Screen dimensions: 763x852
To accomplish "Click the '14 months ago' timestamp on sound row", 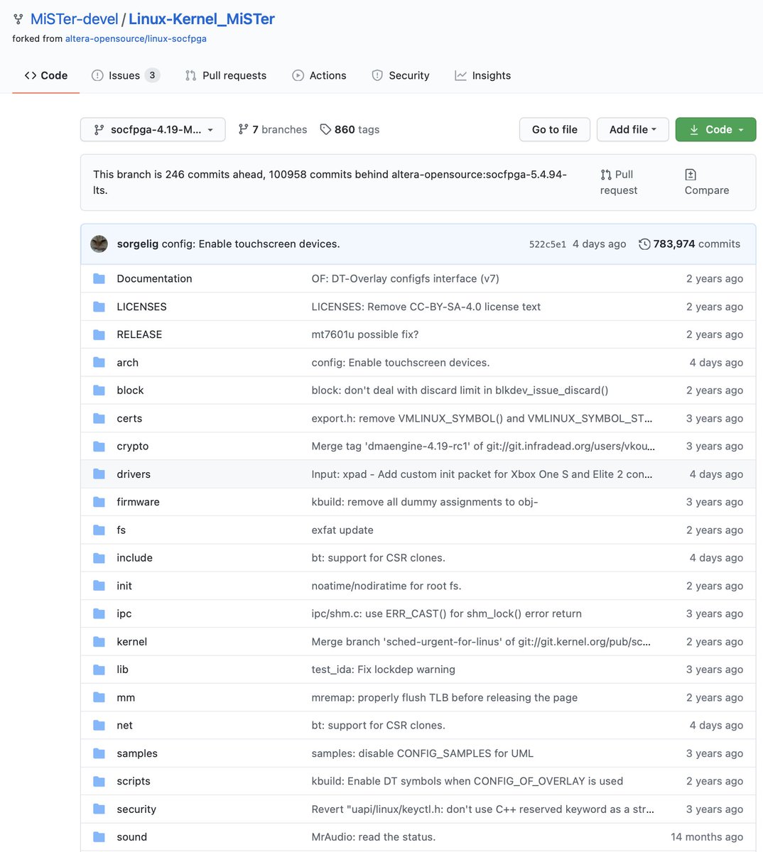I will [707, 837].
